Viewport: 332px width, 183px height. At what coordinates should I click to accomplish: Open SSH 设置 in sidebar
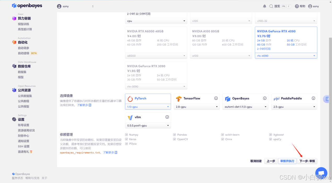pos(24,146)
